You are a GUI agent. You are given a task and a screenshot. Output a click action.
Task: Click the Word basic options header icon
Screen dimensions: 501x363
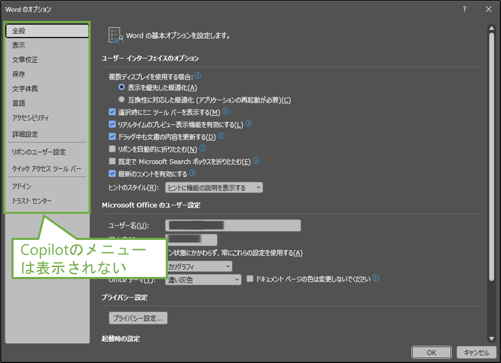click(116, 35)
